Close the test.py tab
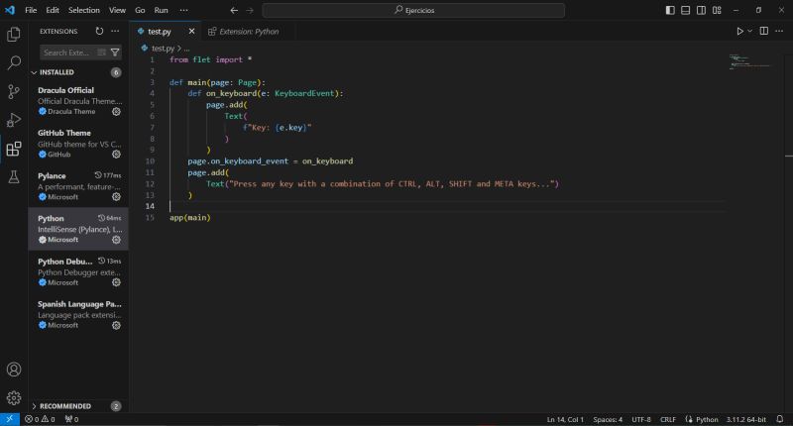The width and height of the screenshot is (793, 426). (x=191, y=32)
